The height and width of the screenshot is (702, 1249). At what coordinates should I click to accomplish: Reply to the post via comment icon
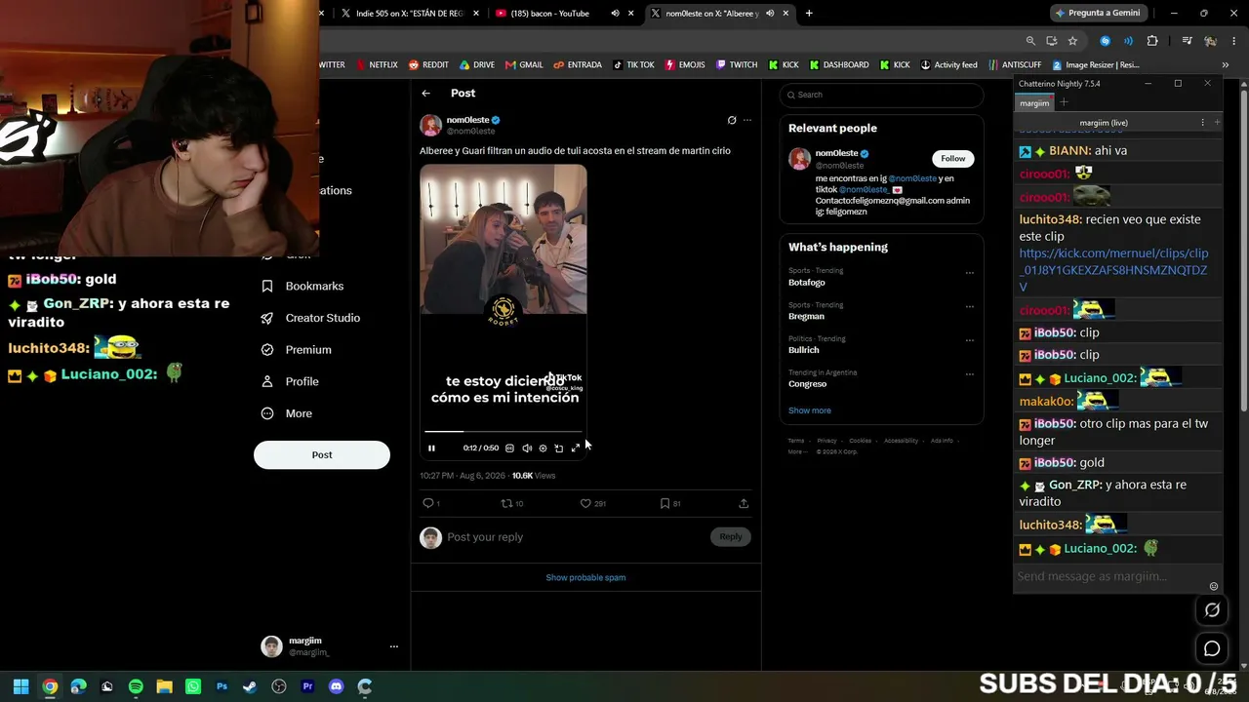[427, 503]
